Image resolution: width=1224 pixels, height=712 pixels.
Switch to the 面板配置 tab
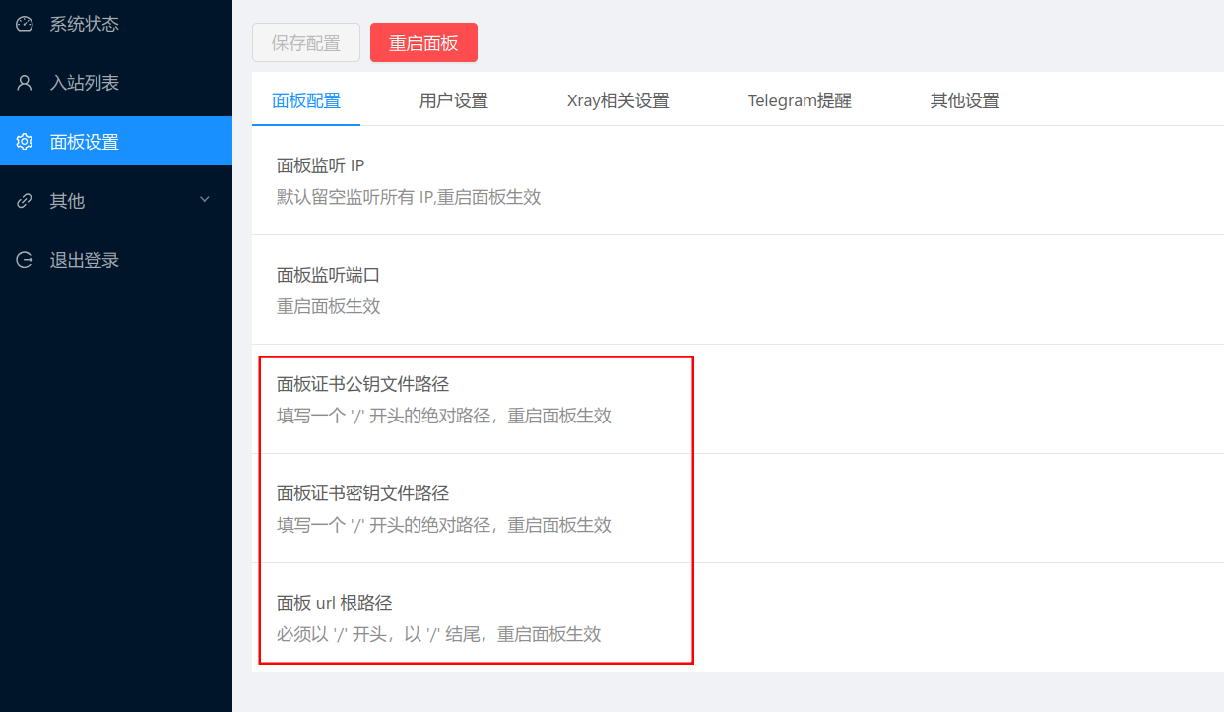point(306,100)
